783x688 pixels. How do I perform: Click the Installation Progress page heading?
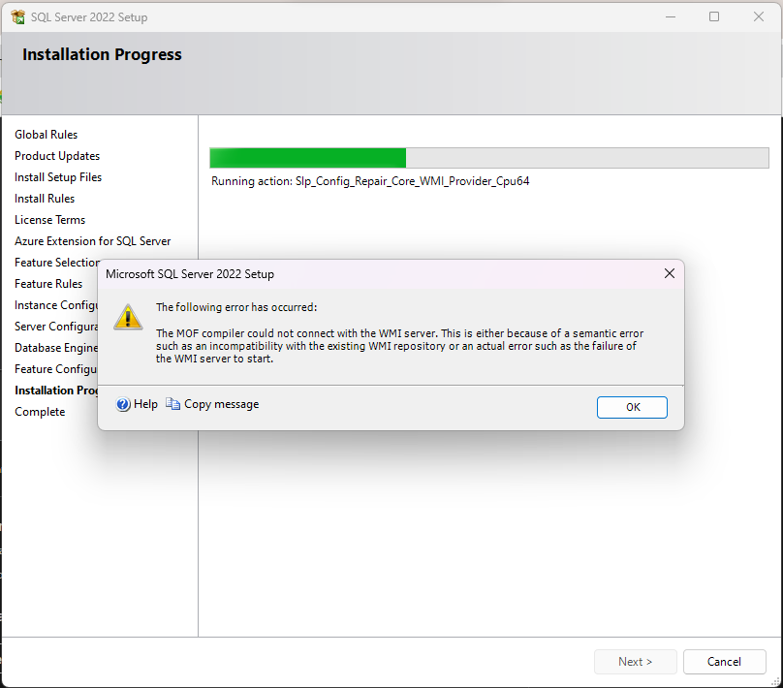102,54
